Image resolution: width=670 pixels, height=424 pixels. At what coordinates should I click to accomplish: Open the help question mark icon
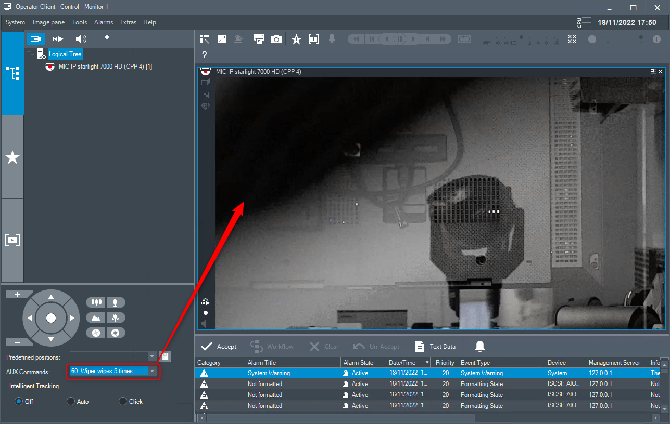tap(205, 55)
